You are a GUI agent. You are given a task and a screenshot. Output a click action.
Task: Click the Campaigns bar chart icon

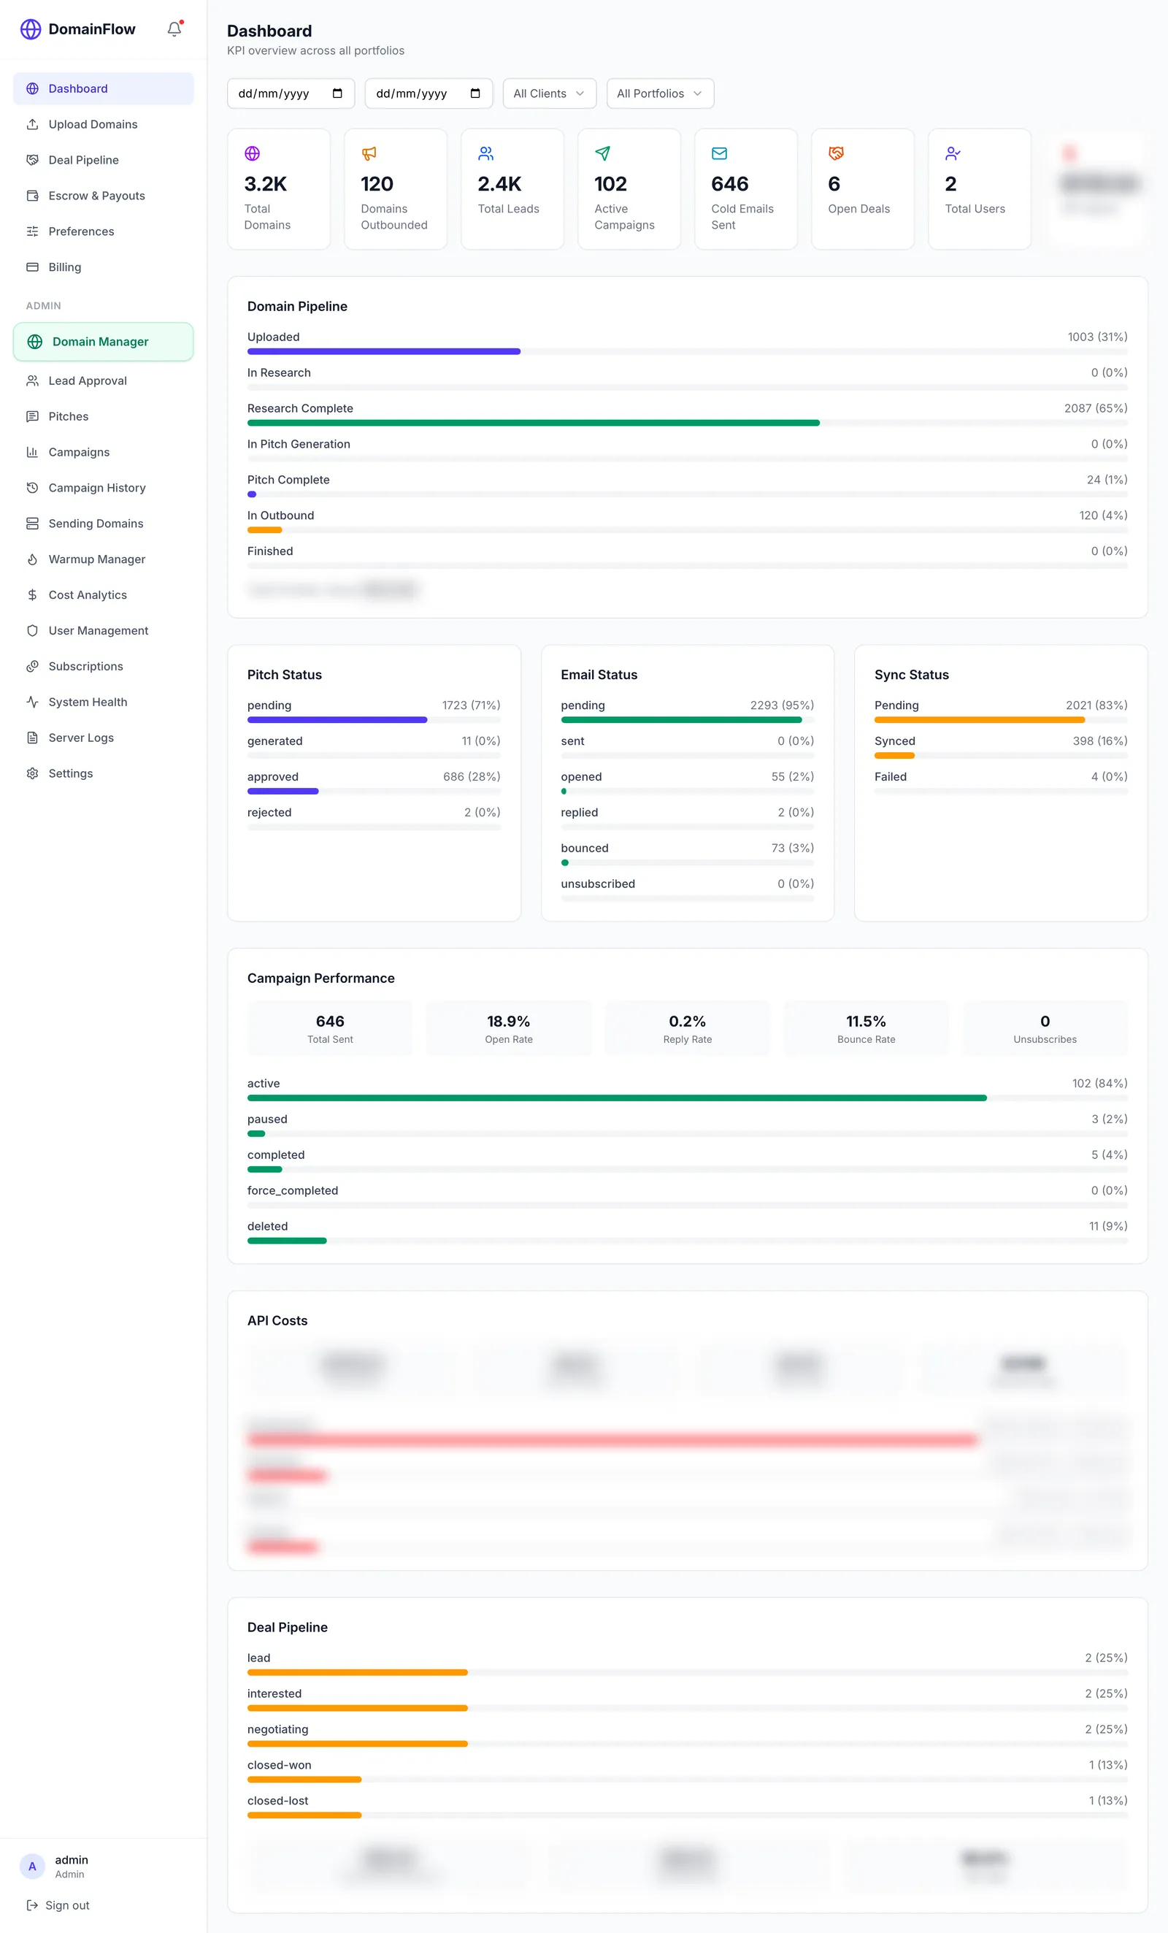coord(32,452)
